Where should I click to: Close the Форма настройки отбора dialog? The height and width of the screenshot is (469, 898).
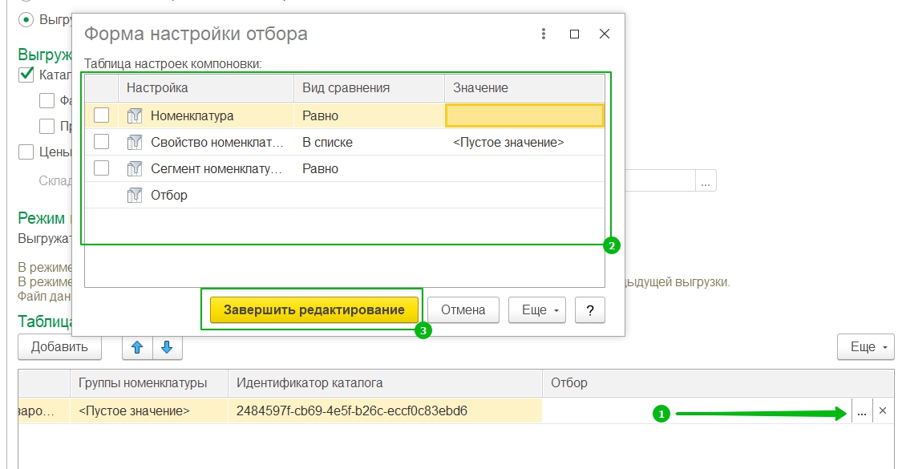[605, 34]
